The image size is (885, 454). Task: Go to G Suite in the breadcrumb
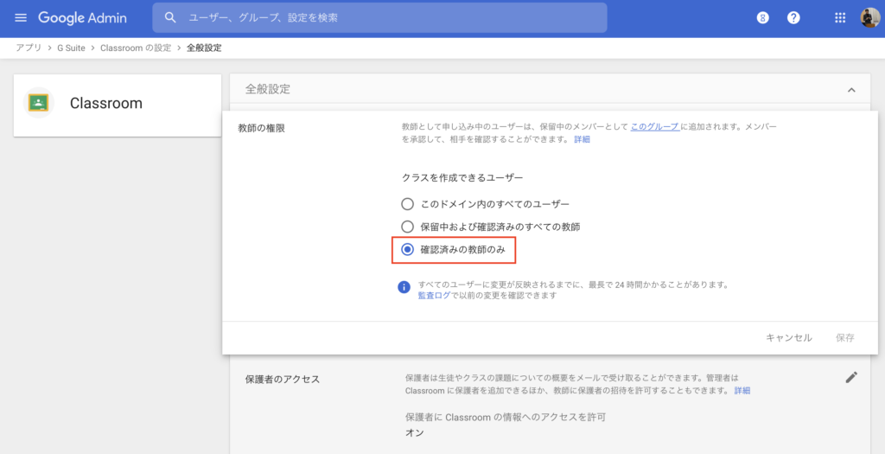pyautogui.click(x=71, y=48)
